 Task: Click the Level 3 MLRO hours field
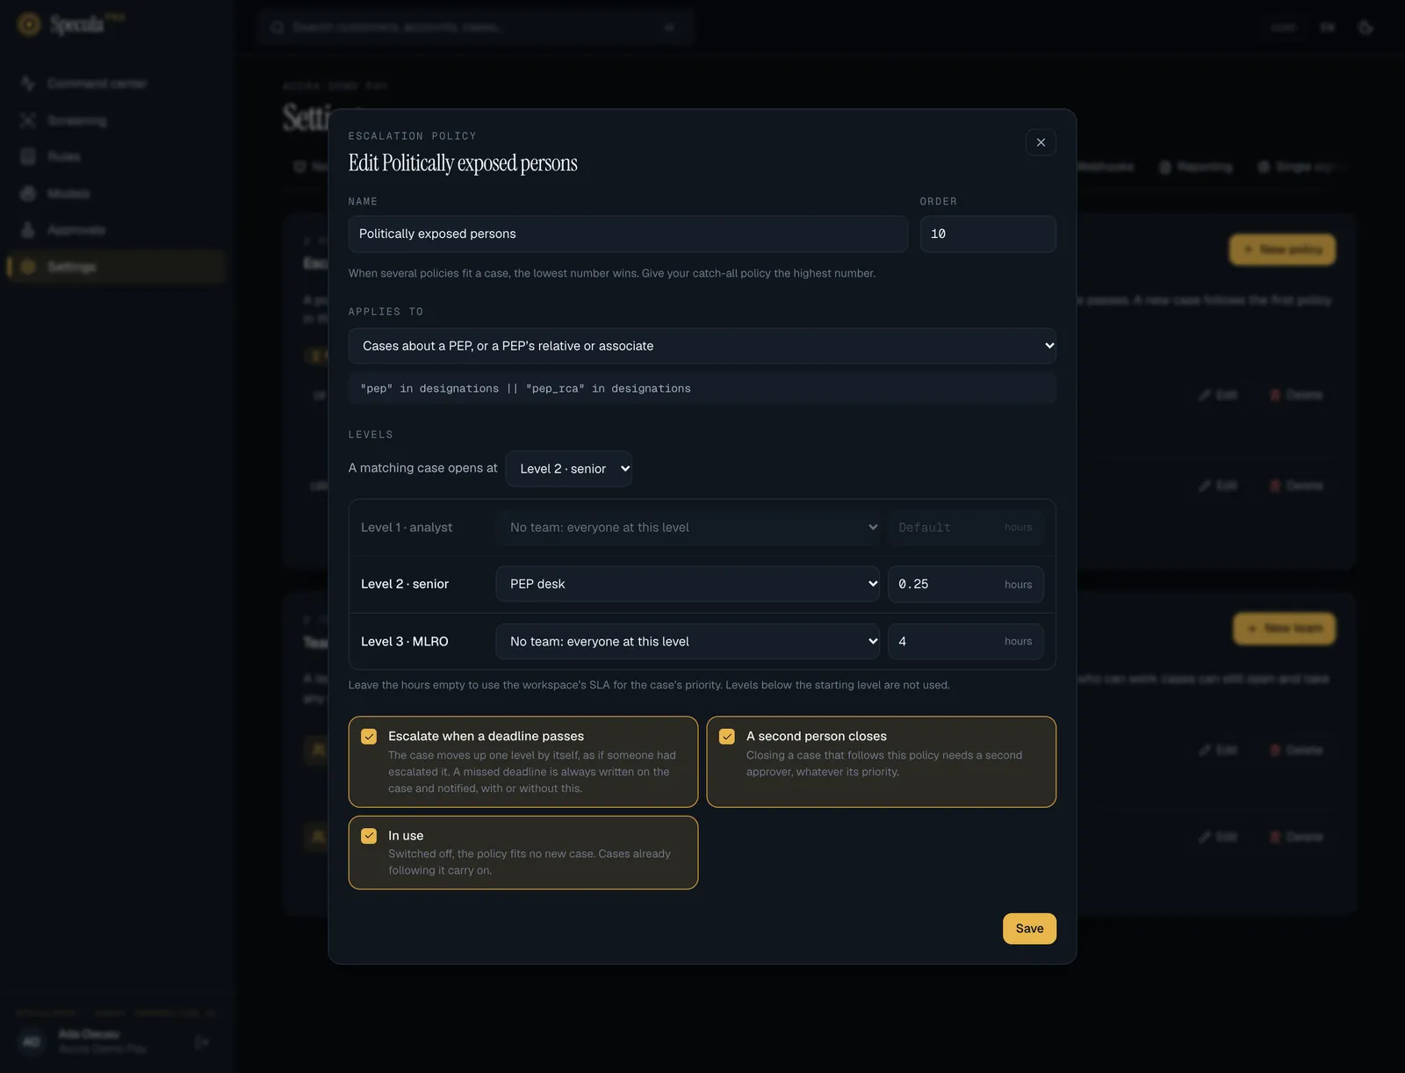[x=965, y=642]
